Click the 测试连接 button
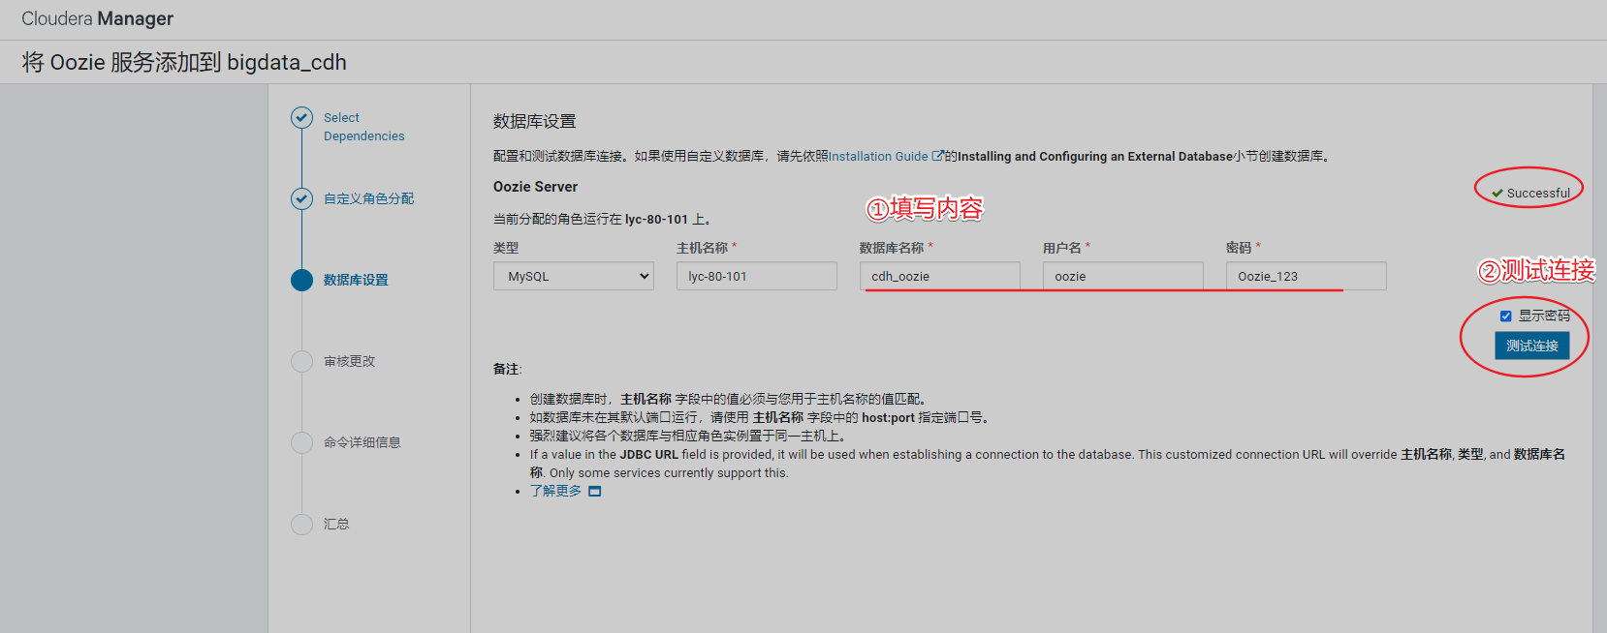The height and width of the screenshot is (633, 1607). point(1531,346)
